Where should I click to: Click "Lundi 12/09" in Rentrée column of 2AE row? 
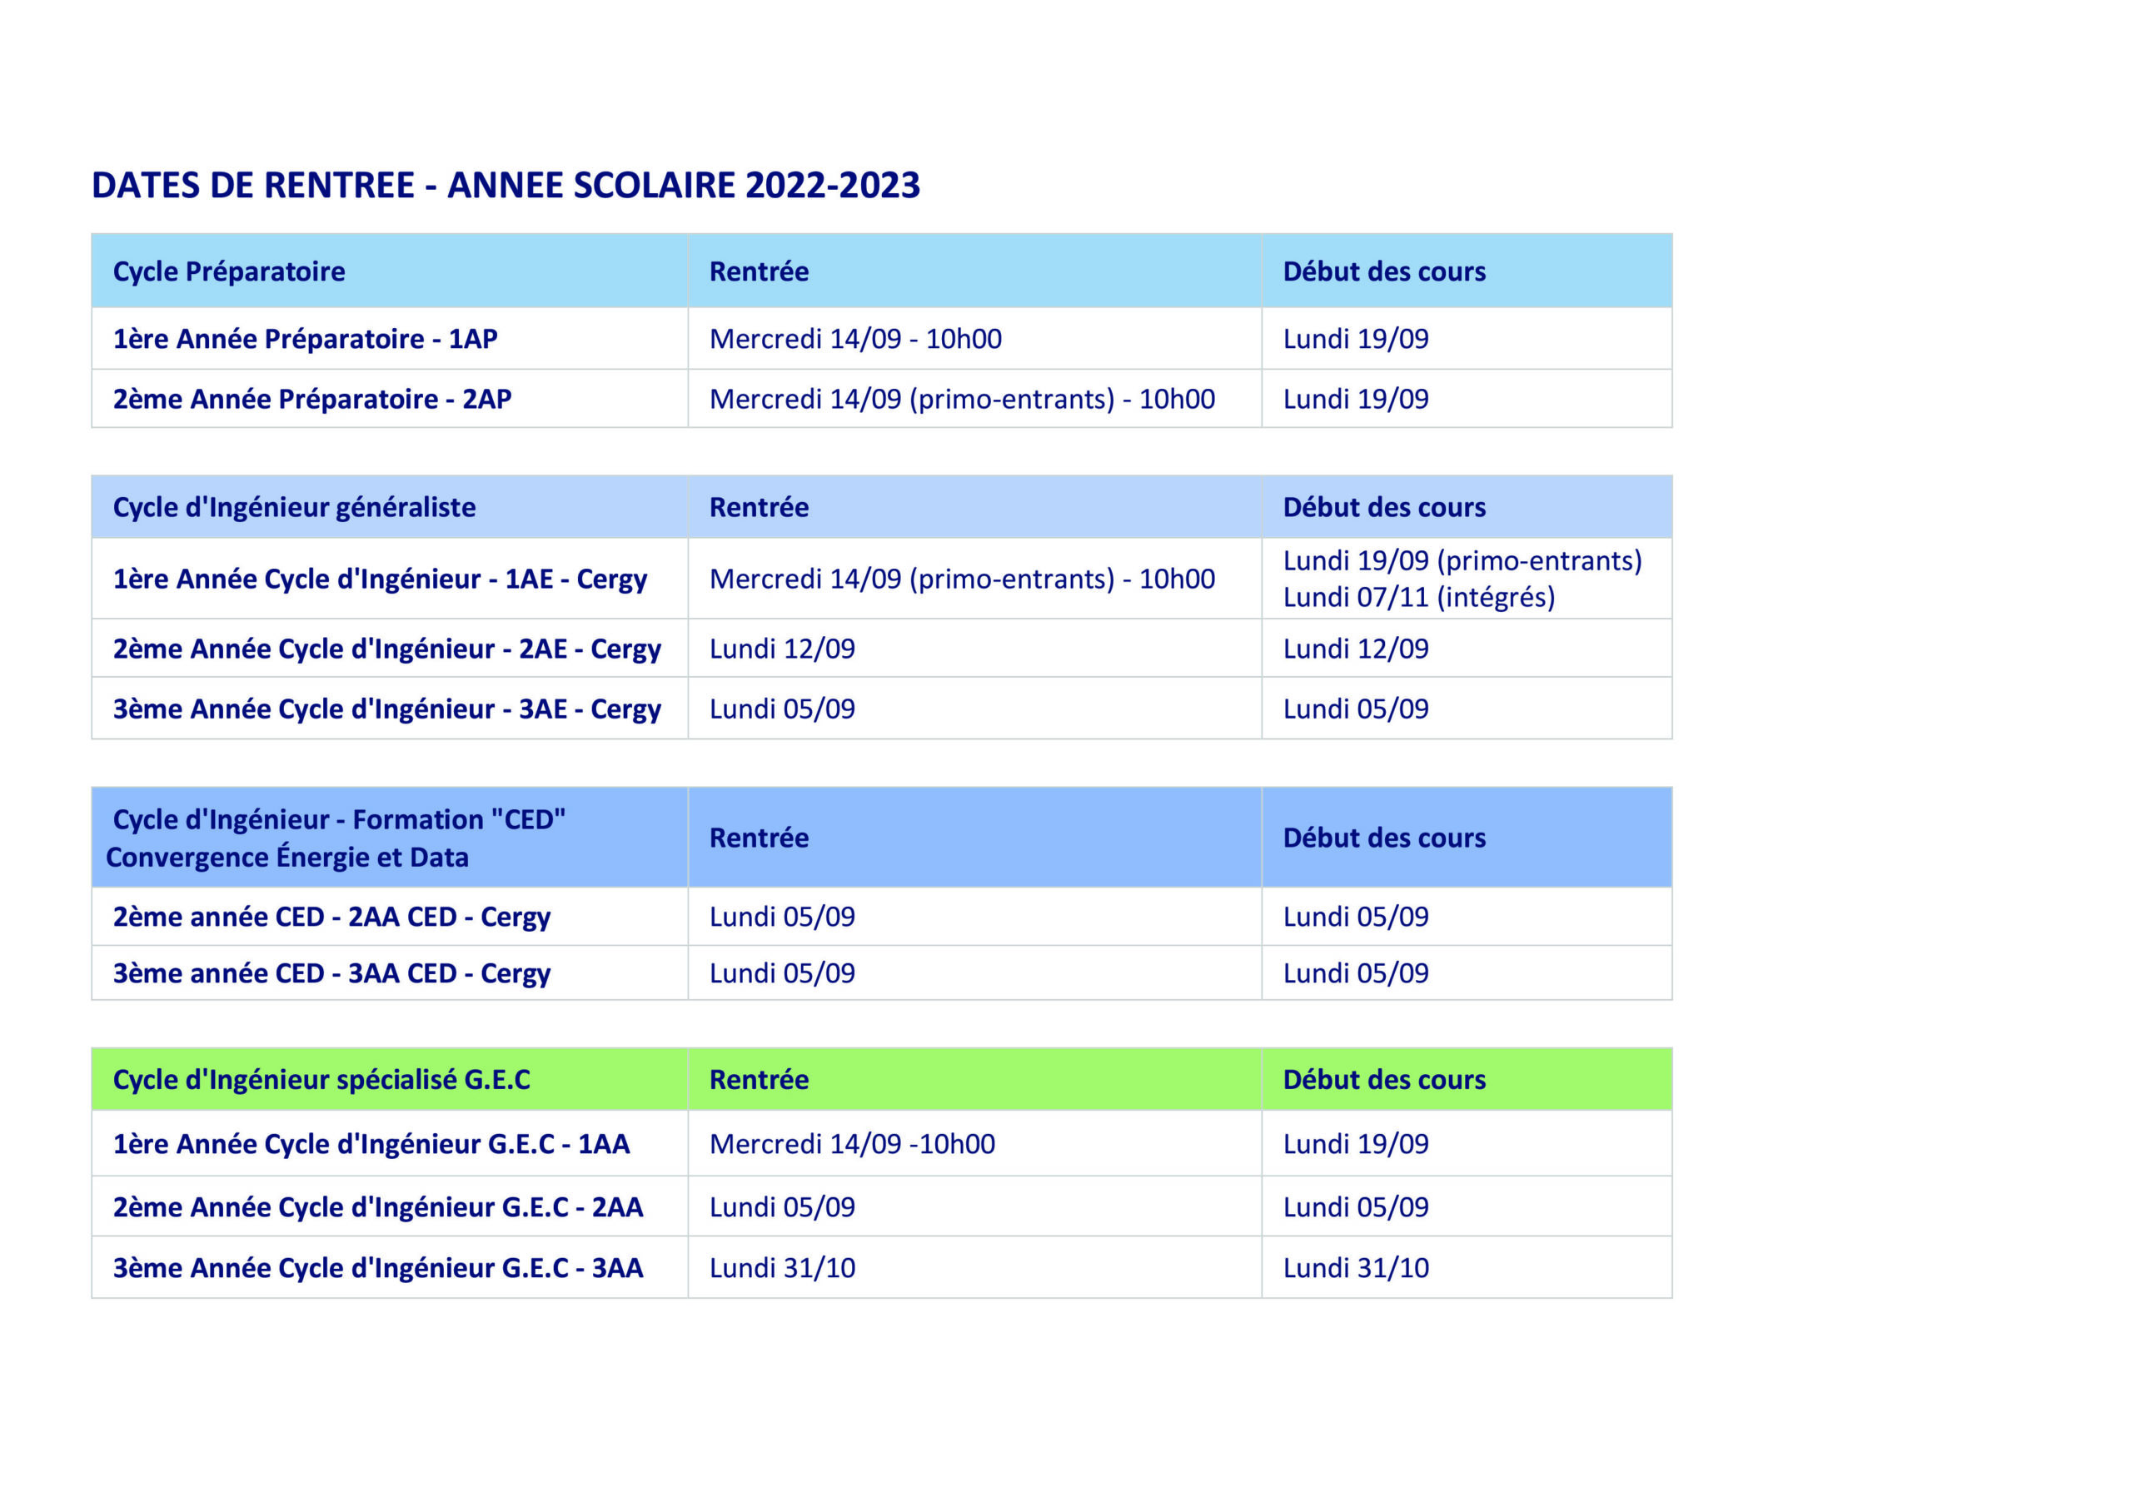[x=782, y=649]
